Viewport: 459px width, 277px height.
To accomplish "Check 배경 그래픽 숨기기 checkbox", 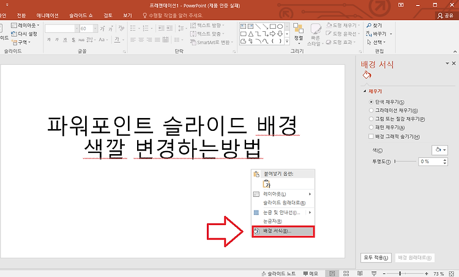I will pos(371,136).
